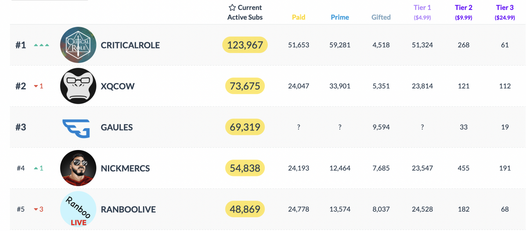
Task: Sort by Tier 2 ($9.99) column
Action: point(463,12)
